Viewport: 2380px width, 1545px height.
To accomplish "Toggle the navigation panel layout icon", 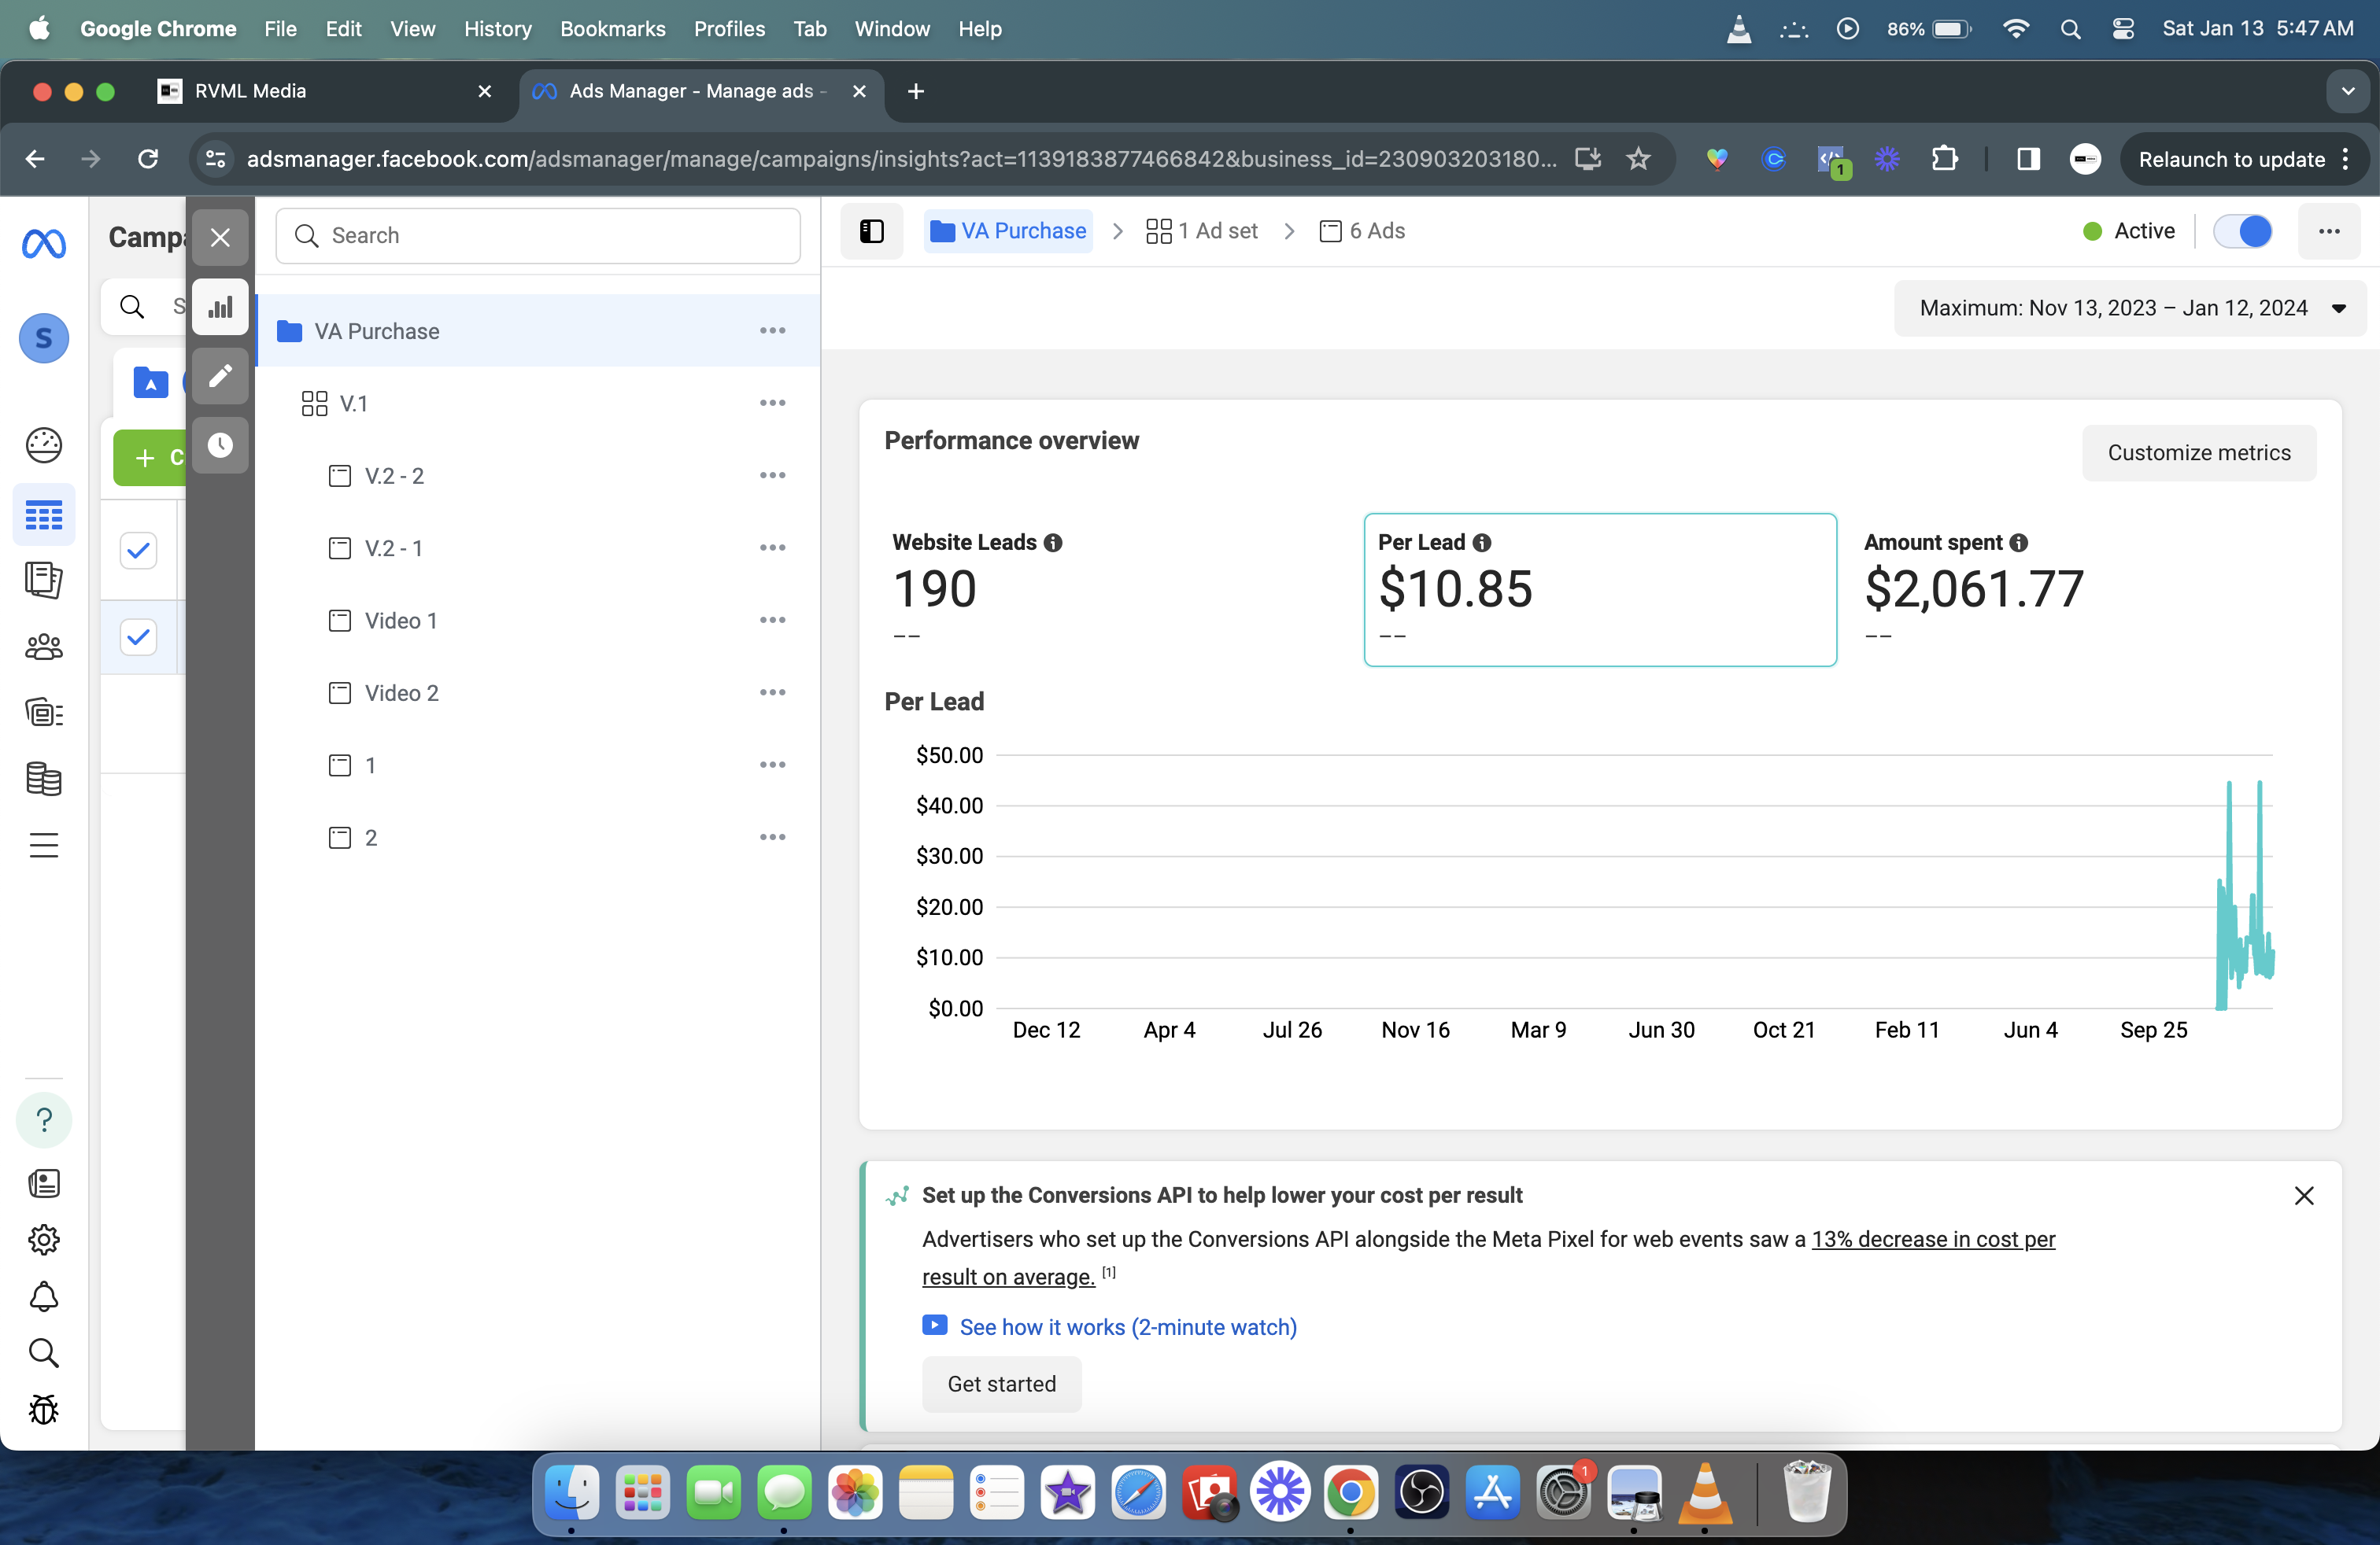I will [x=872, y=230].
